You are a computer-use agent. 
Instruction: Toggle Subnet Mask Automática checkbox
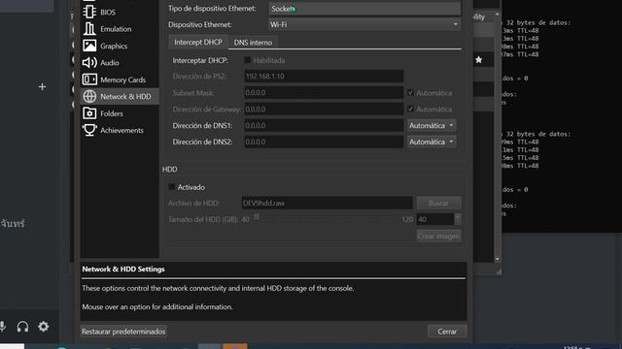coord(410,93)
